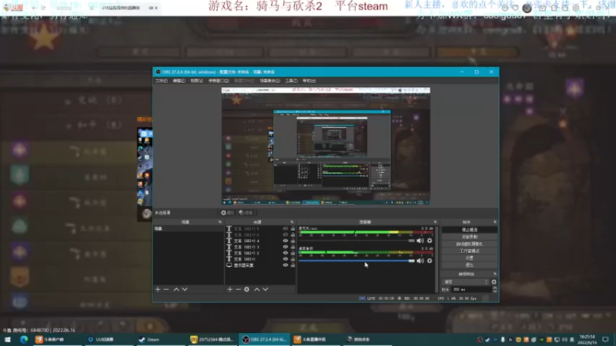Click 启动虚拟摄像机 button
Screen dimensions: 616x346
click(470, 244)
